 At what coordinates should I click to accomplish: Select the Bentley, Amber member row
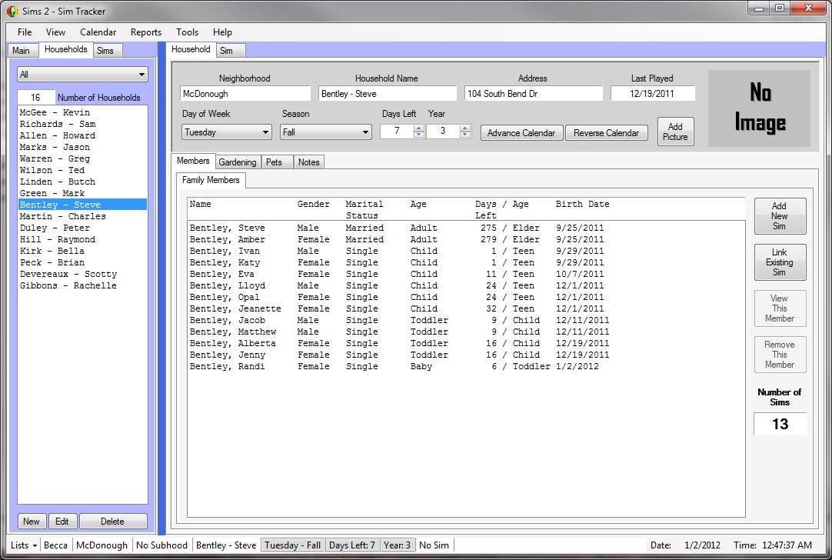pyautogui.click(x=466, y=239)
